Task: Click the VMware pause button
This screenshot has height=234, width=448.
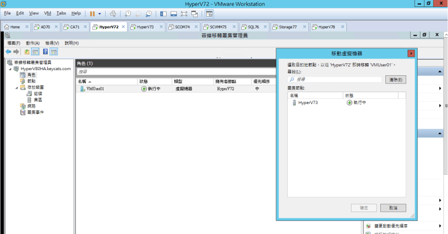Action: [92, 13]
